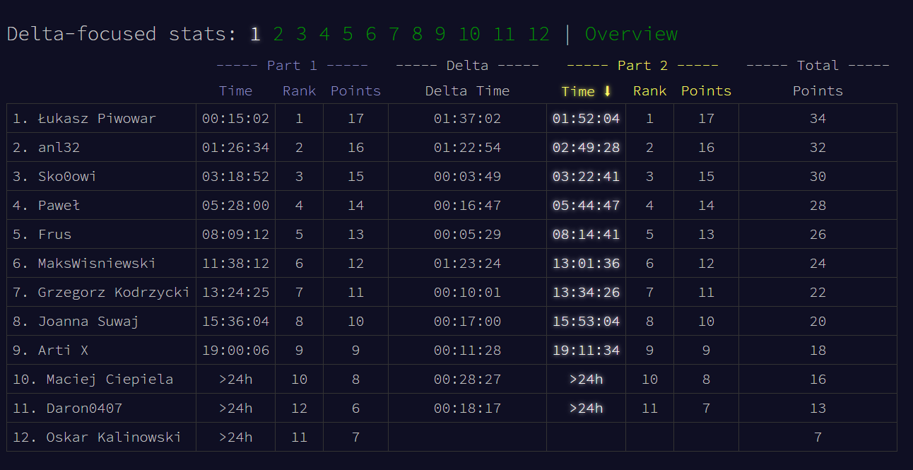Sort by Part 1 Rank header
Screen dimensions: 913x470
click(299, 91)
